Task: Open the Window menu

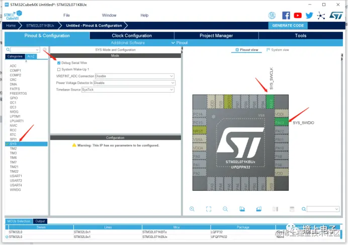Action: (x=109, y=15)
